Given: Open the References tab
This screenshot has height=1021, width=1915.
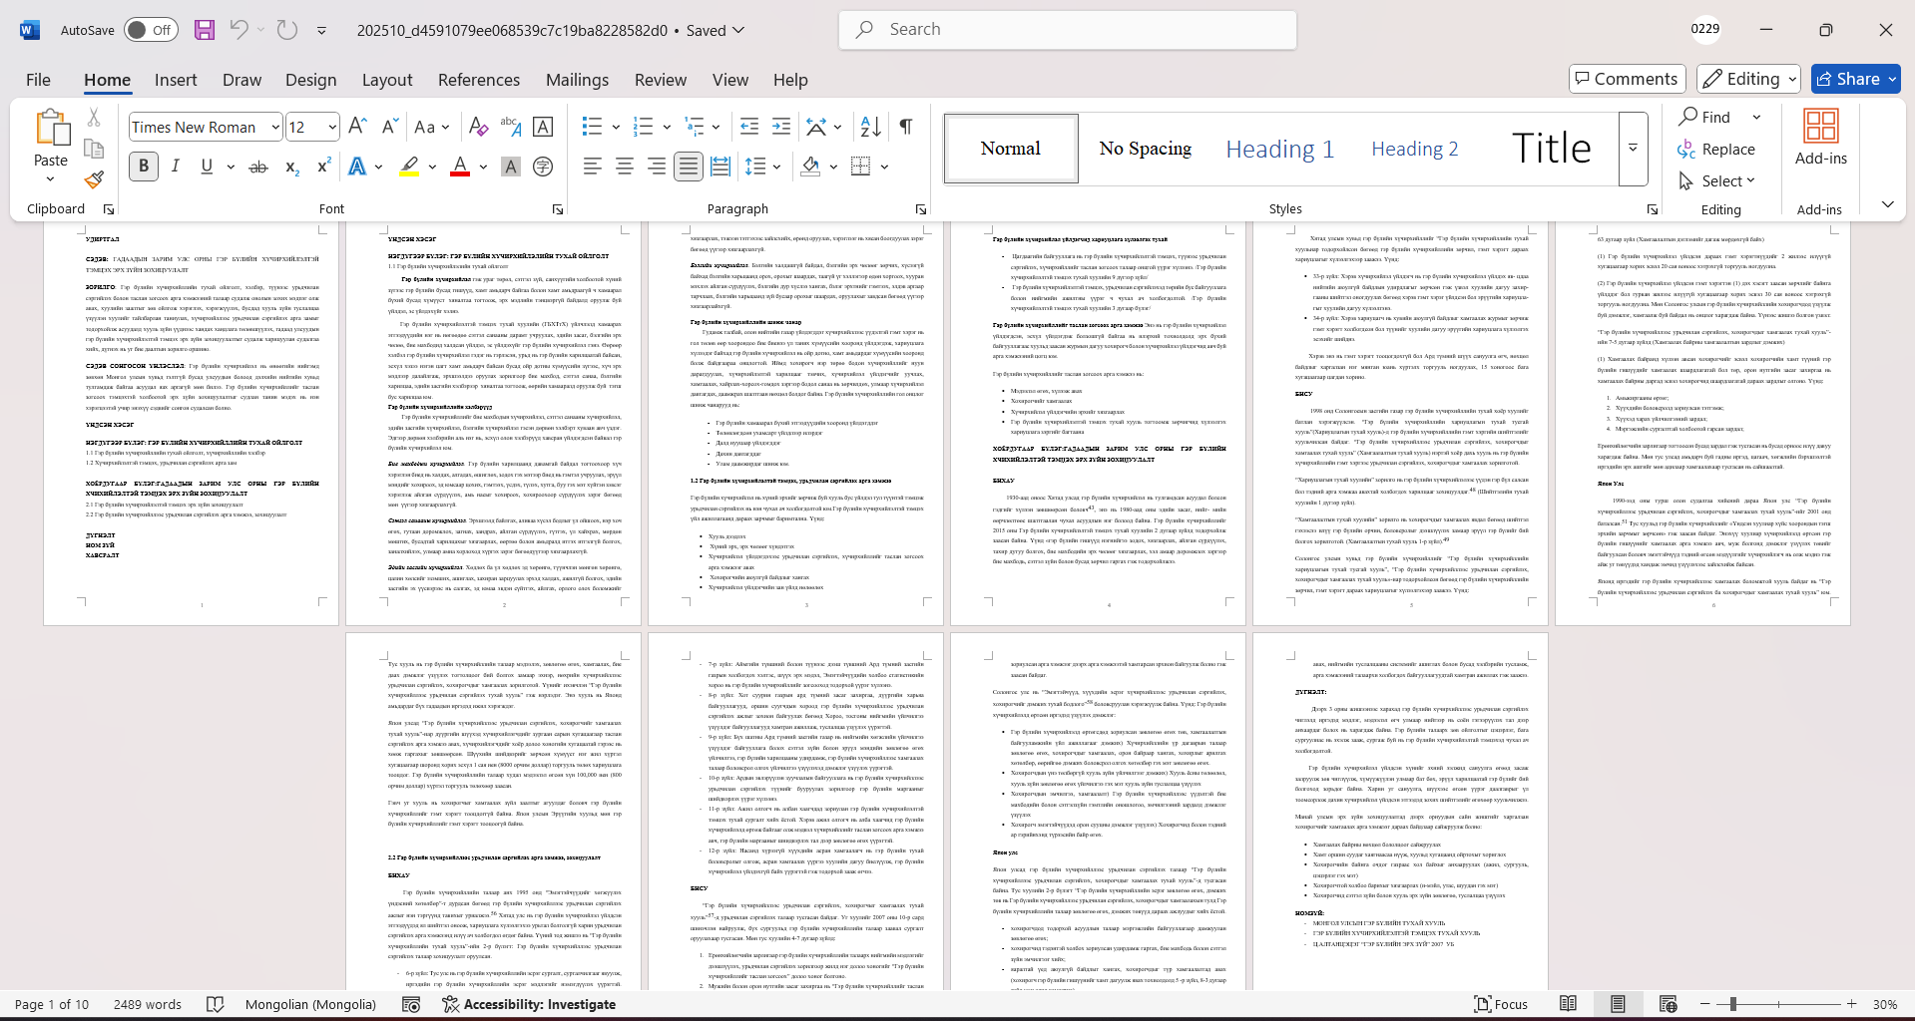Looking at the screenshot, I should (478, 80).
